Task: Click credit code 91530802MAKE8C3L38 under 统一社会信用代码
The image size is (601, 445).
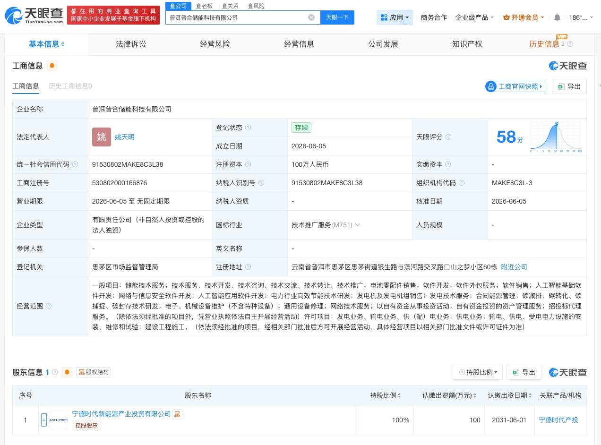Action: point(128,164)
